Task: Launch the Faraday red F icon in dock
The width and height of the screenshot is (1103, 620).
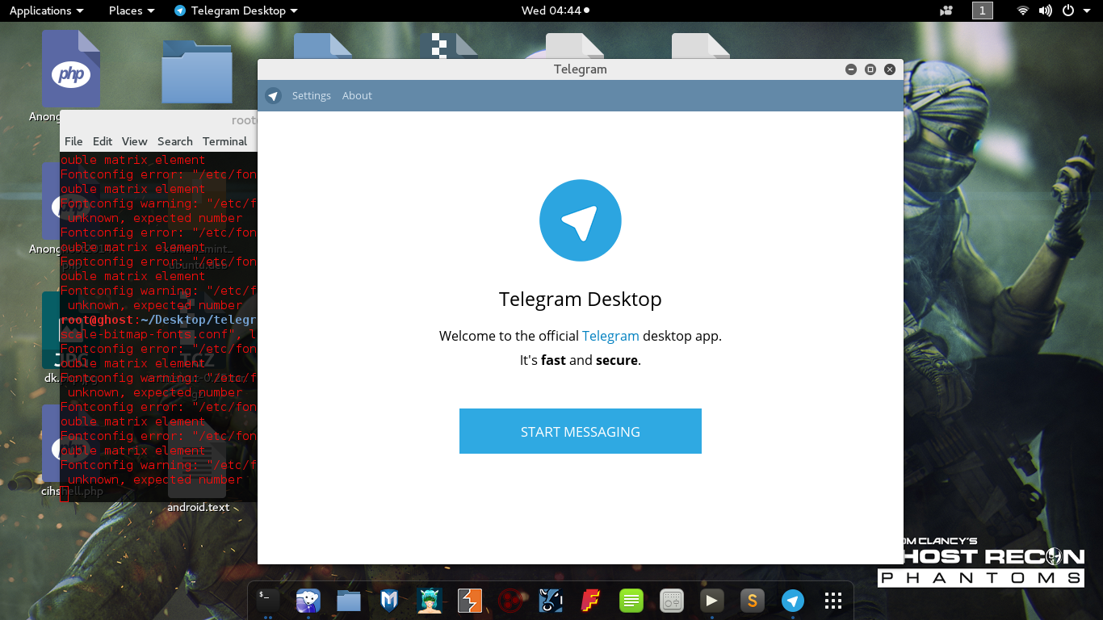Action: (591, 600)
